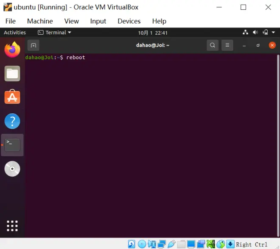Click the USB devices status icon
280x249 pixels.
point(171,244)
